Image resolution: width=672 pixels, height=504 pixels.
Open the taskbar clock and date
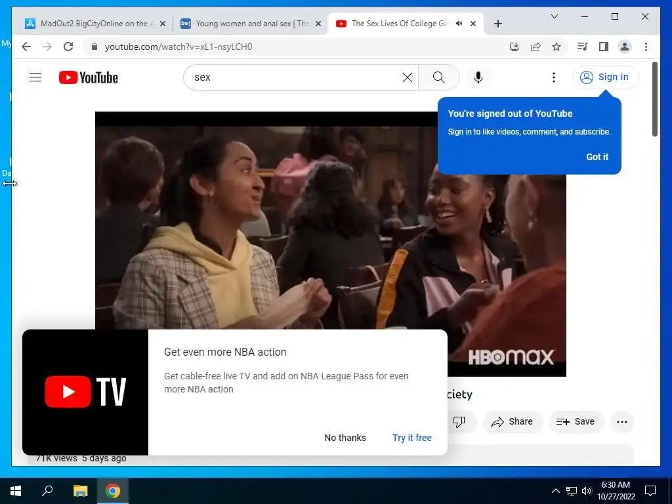[x=616, y=491]
